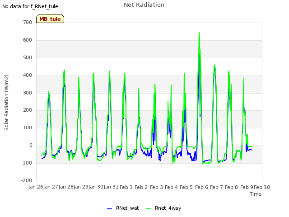Click the green Rnet_4way legend swatch
Image resolution: width=289 pixels, height=217 pixels.
tap(149, 209)
